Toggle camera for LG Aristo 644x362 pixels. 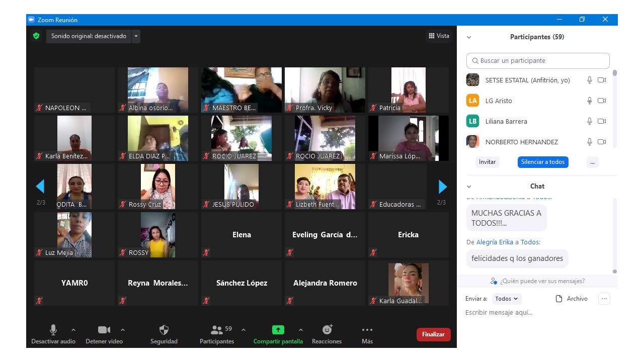coord(602,101)
